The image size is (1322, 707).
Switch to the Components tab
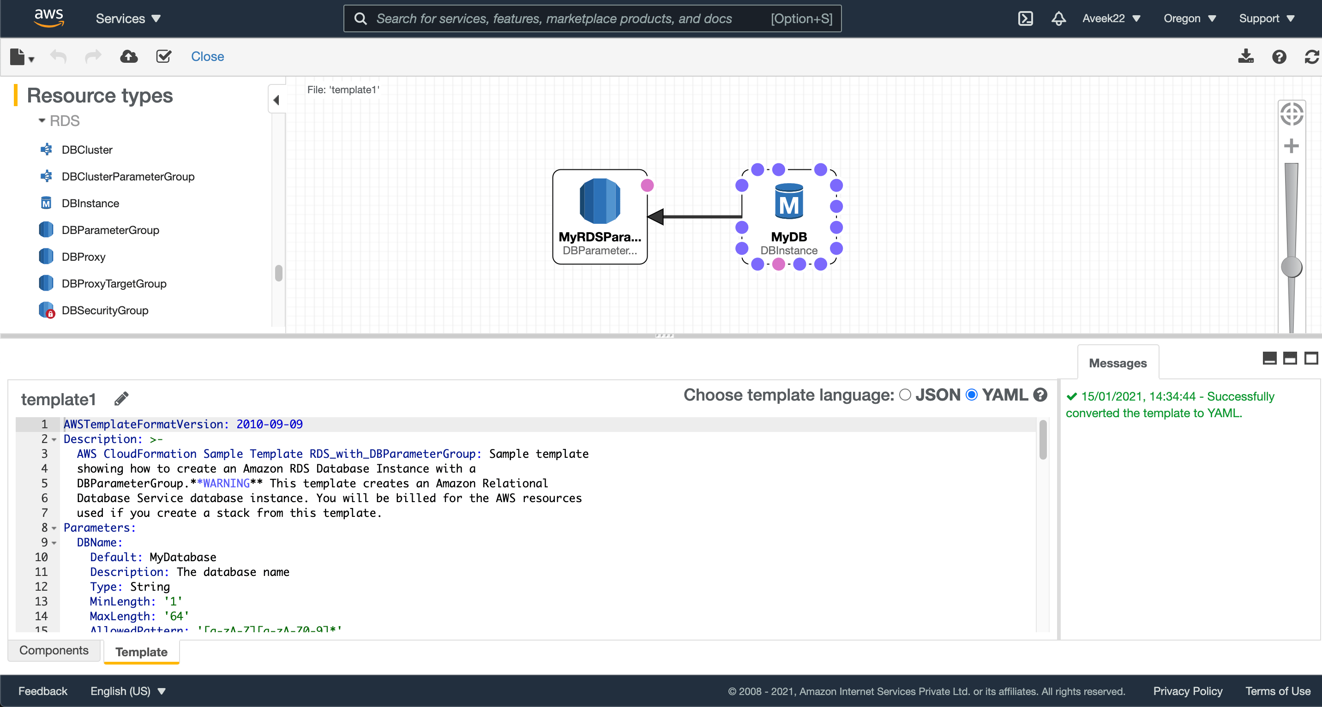tap(54, 650)
